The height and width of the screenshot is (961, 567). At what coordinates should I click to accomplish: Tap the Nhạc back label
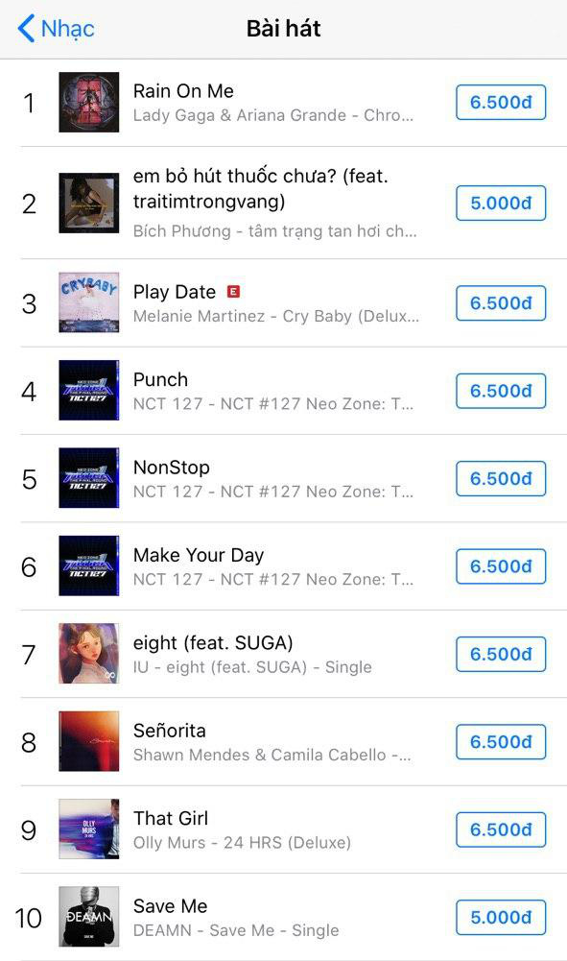pos(67,29)
